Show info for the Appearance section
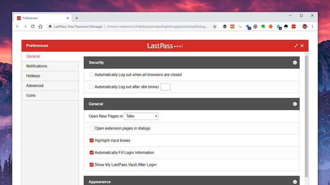The image size is (330, 185). click(295, 182)
